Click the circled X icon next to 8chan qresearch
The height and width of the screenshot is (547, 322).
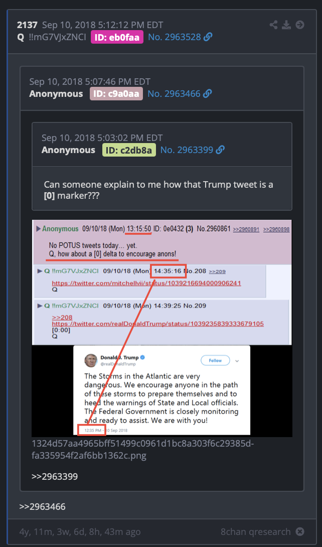pyautogui.click(x=300, y=531)
